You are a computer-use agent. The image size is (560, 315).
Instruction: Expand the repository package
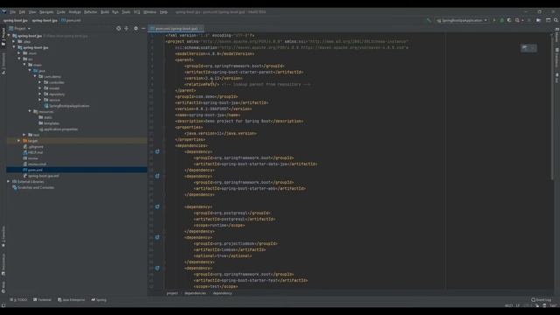coord(40,94)
